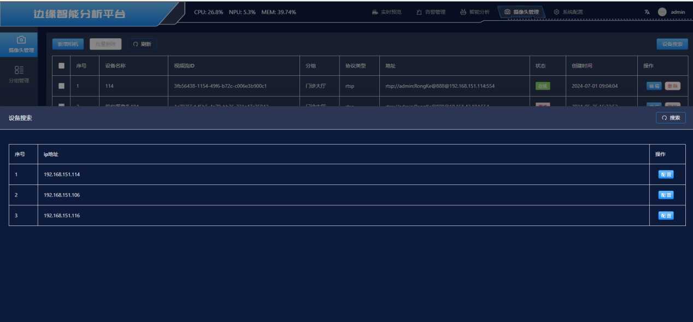Click the camera icon in left sidebar
Viewport: 693px width, 322px height.
pyautogui.click(x=21, y=40)
